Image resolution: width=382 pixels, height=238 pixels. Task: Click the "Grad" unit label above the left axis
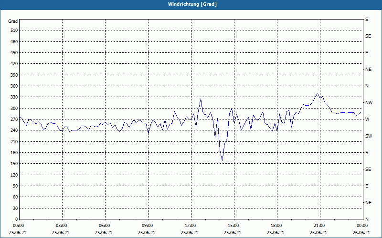[x=13, y=21]
